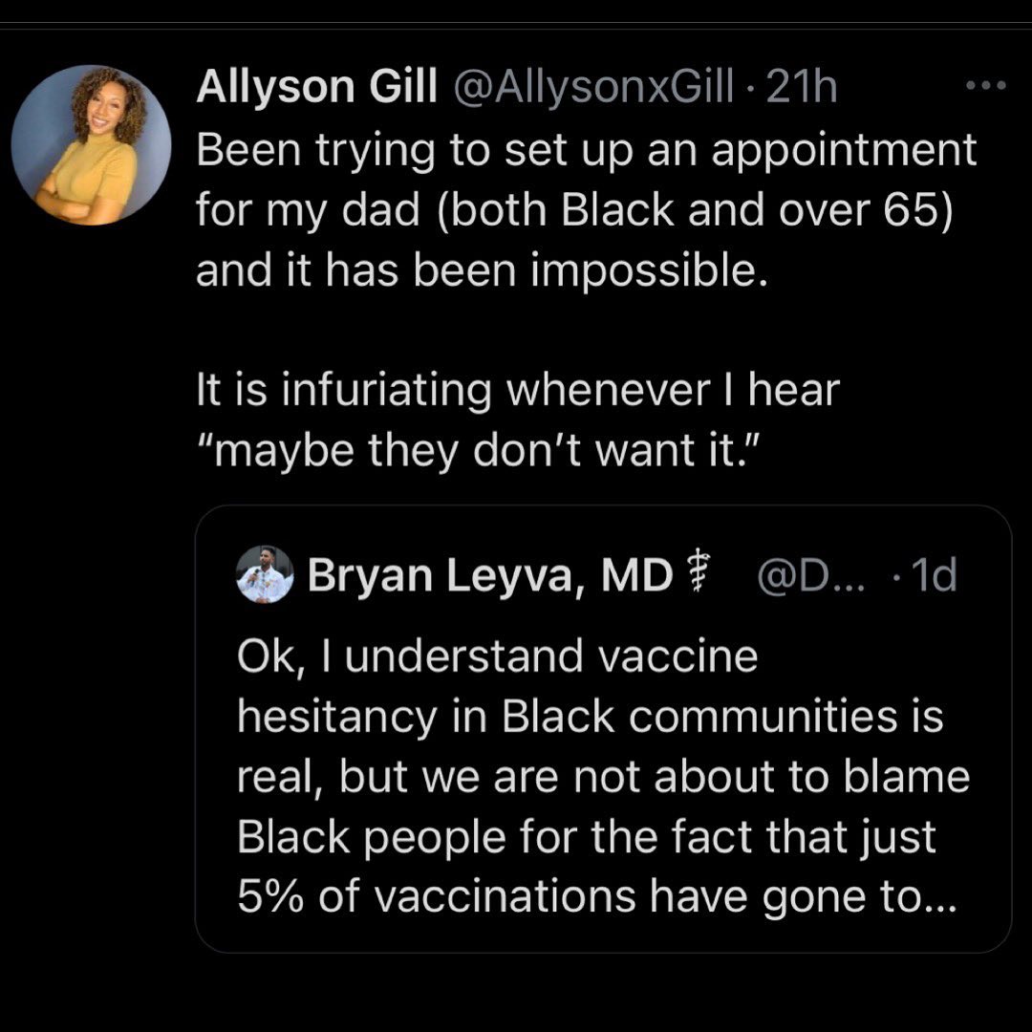Click 'Black people for the fact that just' line
The width and height of the screenshot is (1032, 1032).
(585, 837)
